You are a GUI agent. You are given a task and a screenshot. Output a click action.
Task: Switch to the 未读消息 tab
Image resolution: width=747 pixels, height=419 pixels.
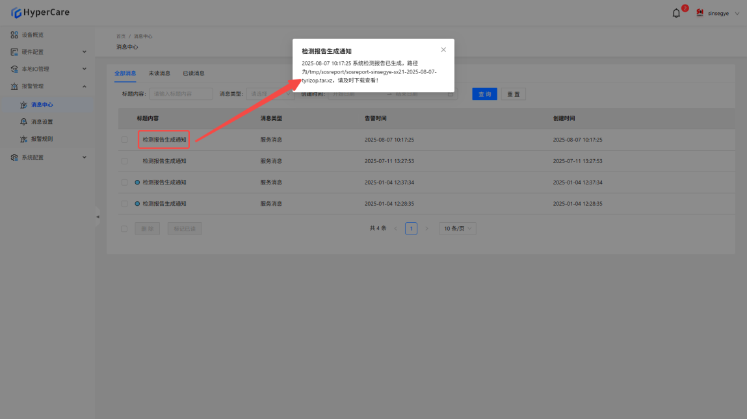tap(159, 73)
